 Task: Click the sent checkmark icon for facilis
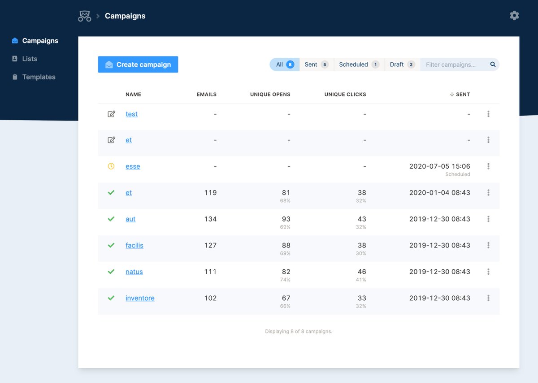[x=111, y=246]
